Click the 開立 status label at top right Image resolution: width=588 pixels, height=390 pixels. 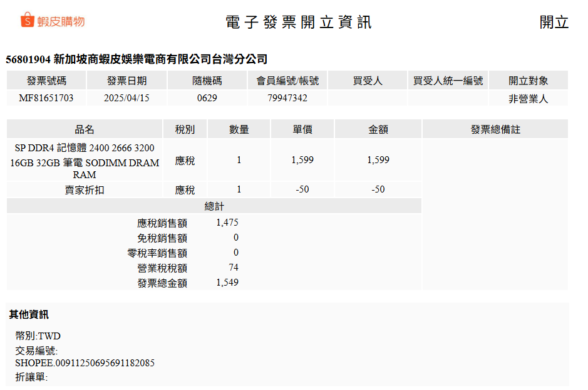click(x=554, y=22)
